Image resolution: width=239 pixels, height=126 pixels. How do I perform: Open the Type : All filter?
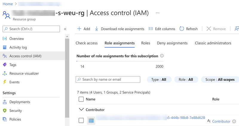coord(159,80)
